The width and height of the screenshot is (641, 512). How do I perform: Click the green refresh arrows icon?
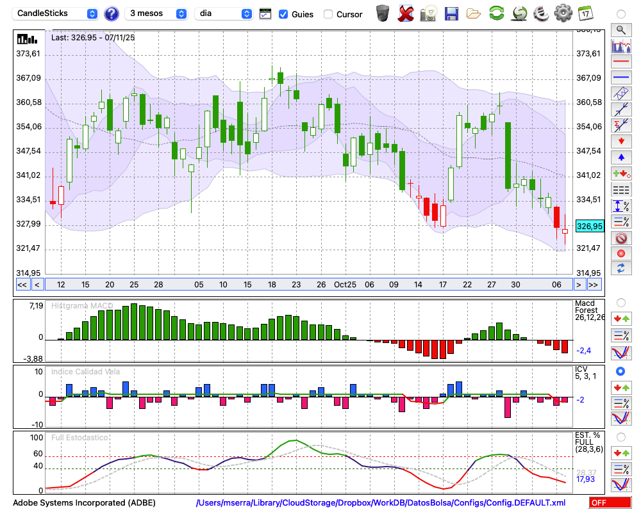click(x=496, y=13)
